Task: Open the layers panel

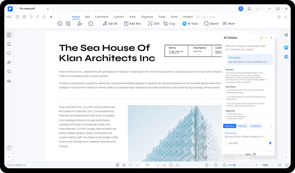Action: (9, 81)
